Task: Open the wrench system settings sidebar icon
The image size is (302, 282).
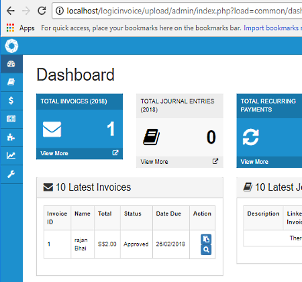Action: point(11,174)
